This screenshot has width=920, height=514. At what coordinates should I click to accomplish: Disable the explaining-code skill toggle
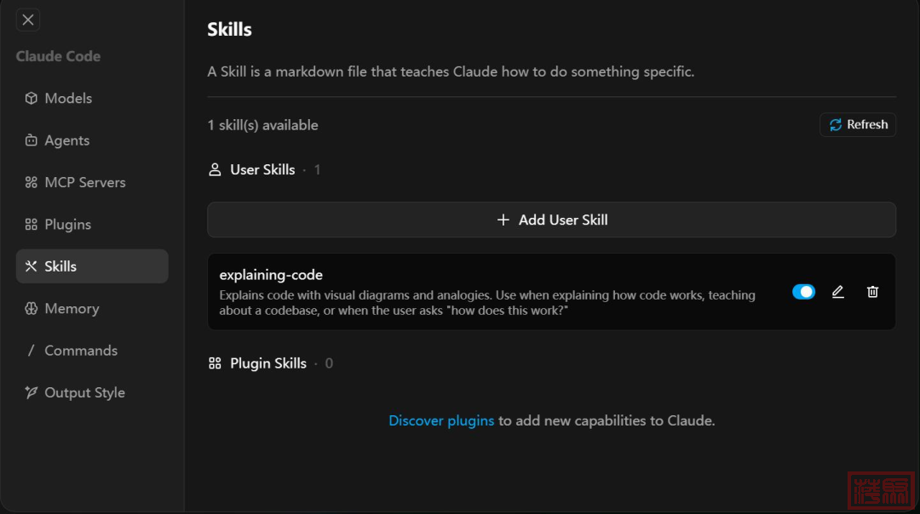point(803,292)
